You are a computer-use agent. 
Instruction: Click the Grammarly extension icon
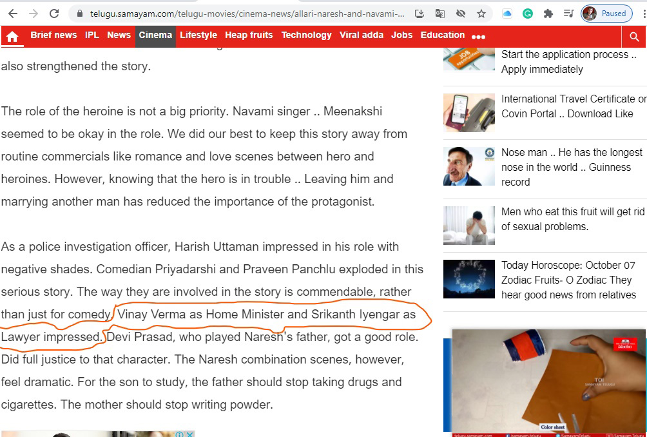coord(528,14)
